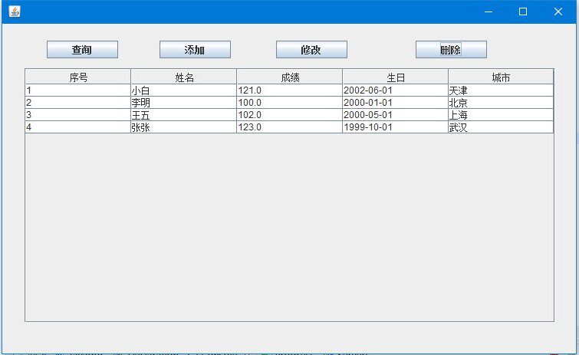Select birthday cell 2000-01-01
The height and width of the screenshot is (355, 579).
pyautogui.click(x=396, y=103)
